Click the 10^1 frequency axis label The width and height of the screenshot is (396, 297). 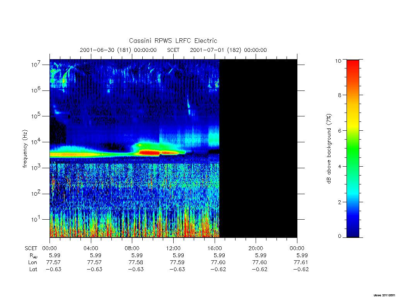37,219
